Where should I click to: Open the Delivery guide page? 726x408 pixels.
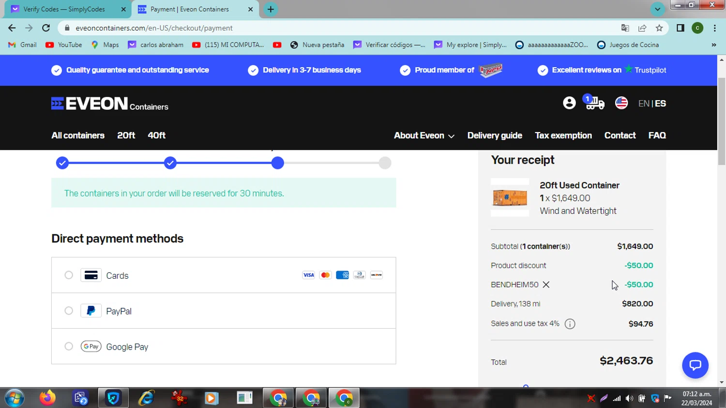[495, 136]
